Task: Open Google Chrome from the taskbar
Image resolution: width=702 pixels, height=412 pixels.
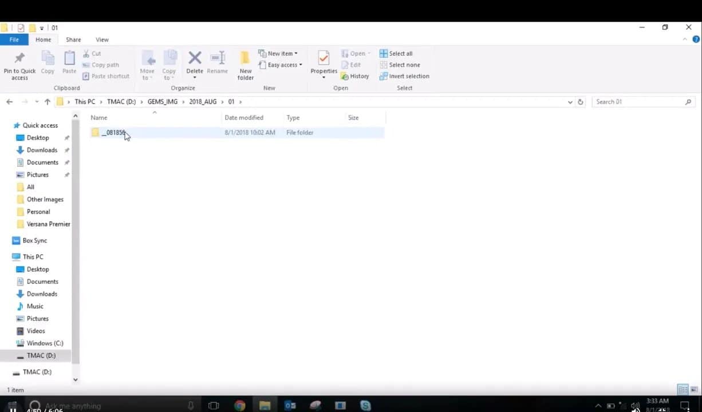Action: [239, 405]
